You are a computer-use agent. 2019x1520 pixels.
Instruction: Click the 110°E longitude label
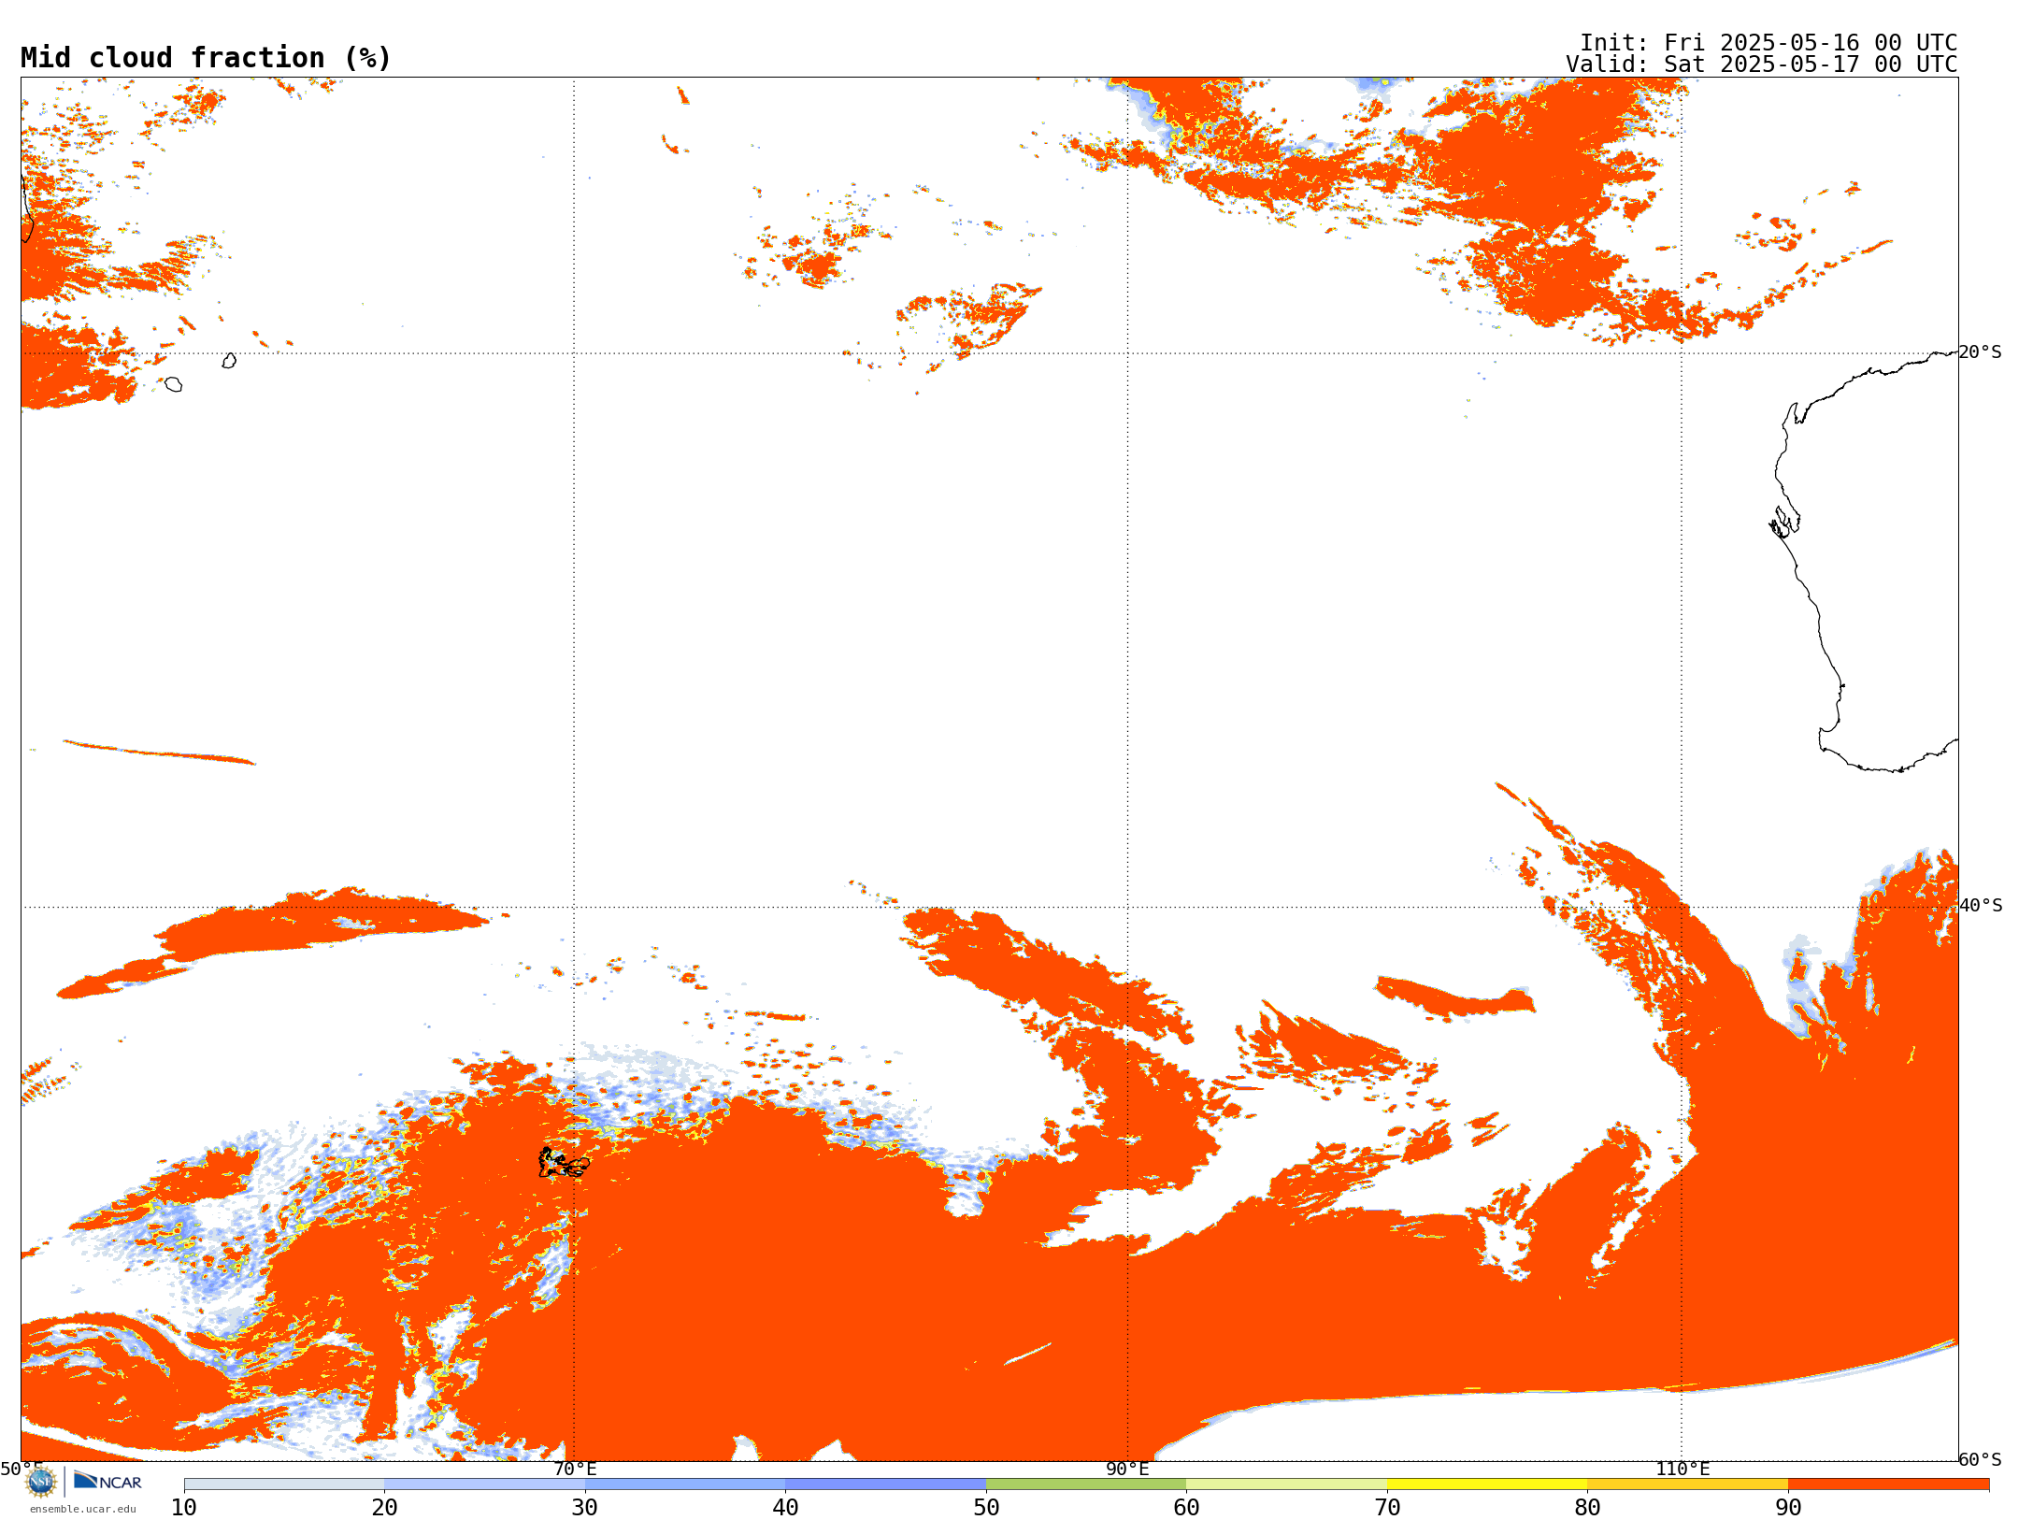tap(1682, 1470)
